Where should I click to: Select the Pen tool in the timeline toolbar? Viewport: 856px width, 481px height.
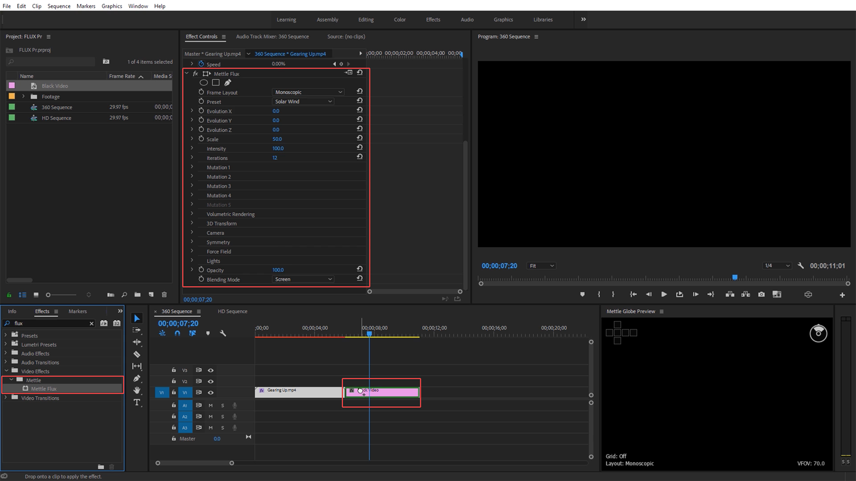137,379
